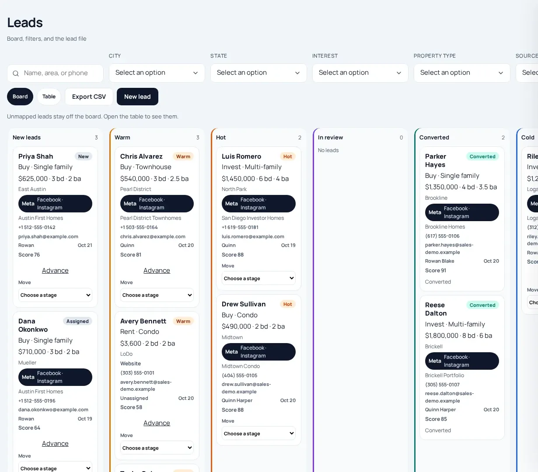Click priya.shah@example.com email text

[x=48, y=236]
